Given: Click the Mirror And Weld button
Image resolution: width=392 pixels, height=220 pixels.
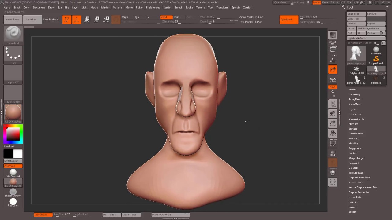Looking at the screenshot, I should tap(171, 215).
